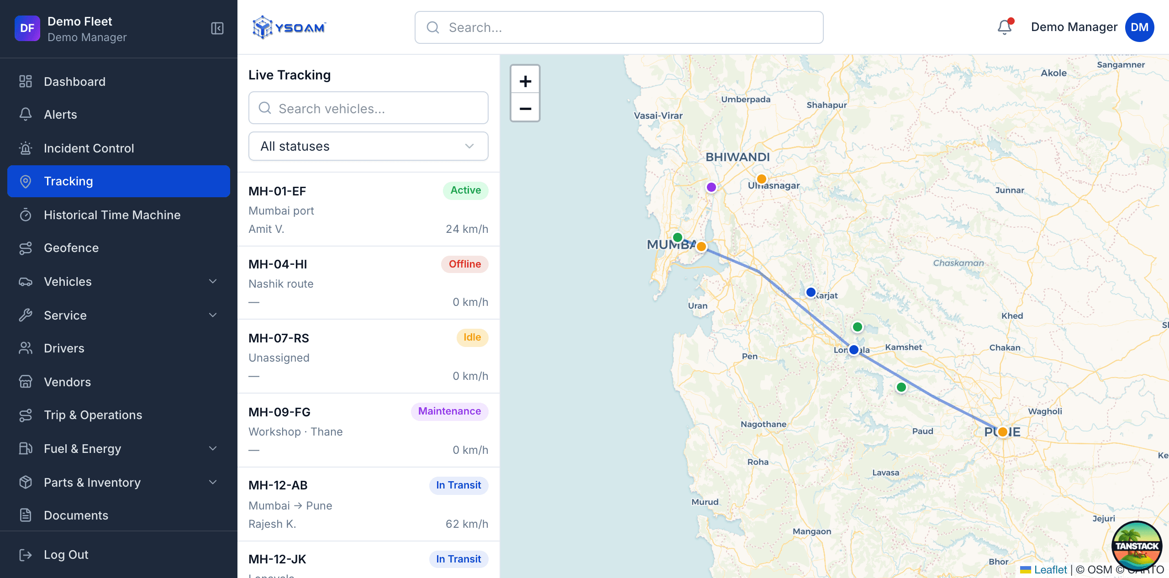Open Trip & Operations page
This screenshot has height=578, width=1169.
click(119, 415)
